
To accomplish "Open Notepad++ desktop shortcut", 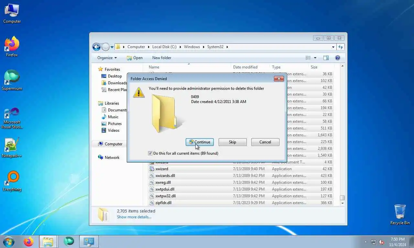I will pyautogui.click(x=12, y=148).
